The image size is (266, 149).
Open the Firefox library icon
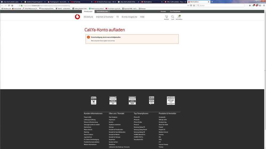pyautogui.click(x=250, y=5)
